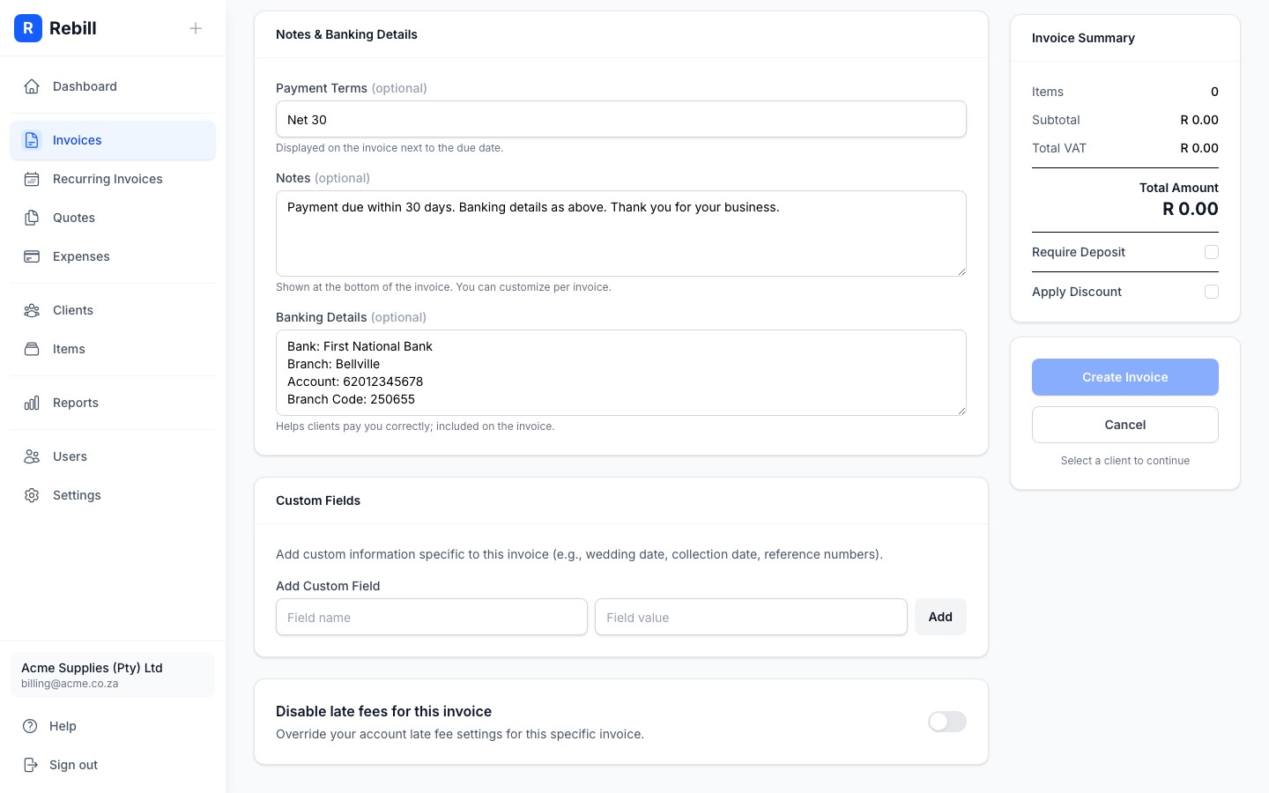
Task: Select the Clients people icon
Action: click(32, 310)
